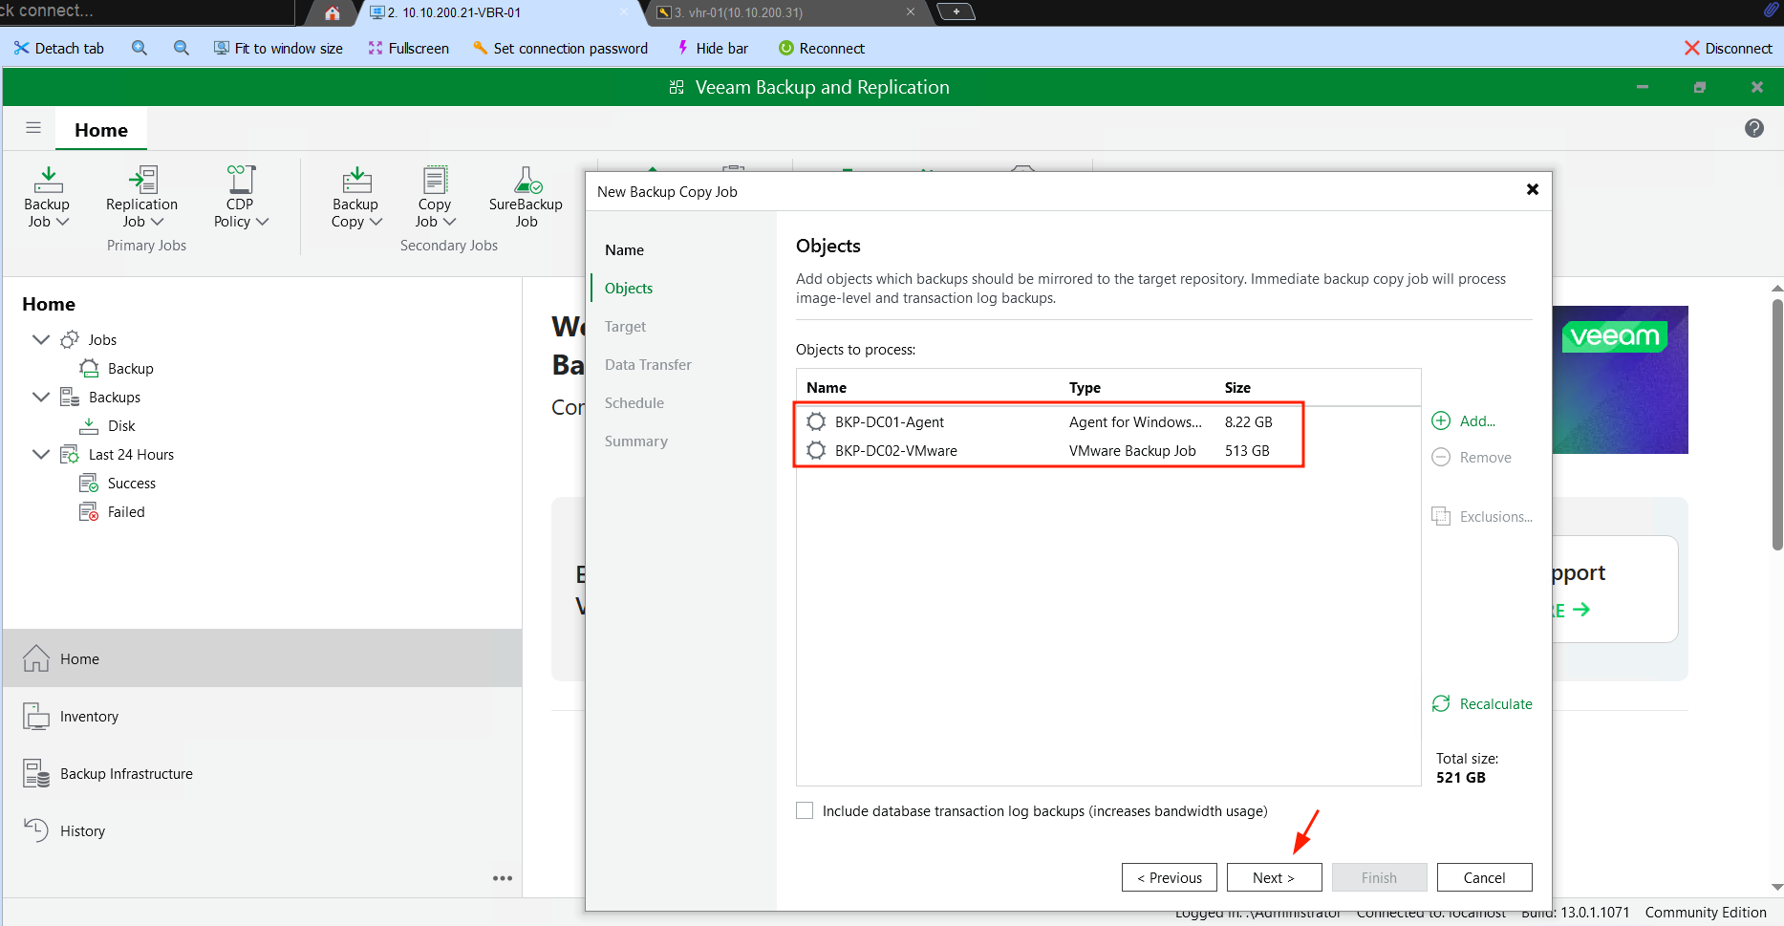1784x926 pixels.
Task: Collapse the Jobs tree node
Action: tap(41, 339)
